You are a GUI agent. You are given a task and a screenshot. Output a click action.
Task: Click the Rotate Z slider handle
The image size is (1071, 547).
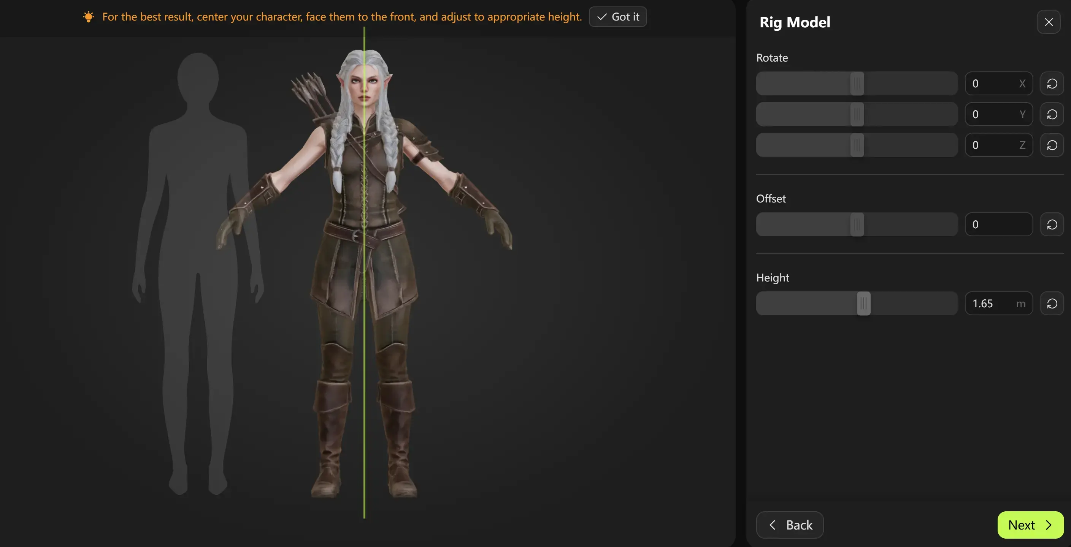857,145
